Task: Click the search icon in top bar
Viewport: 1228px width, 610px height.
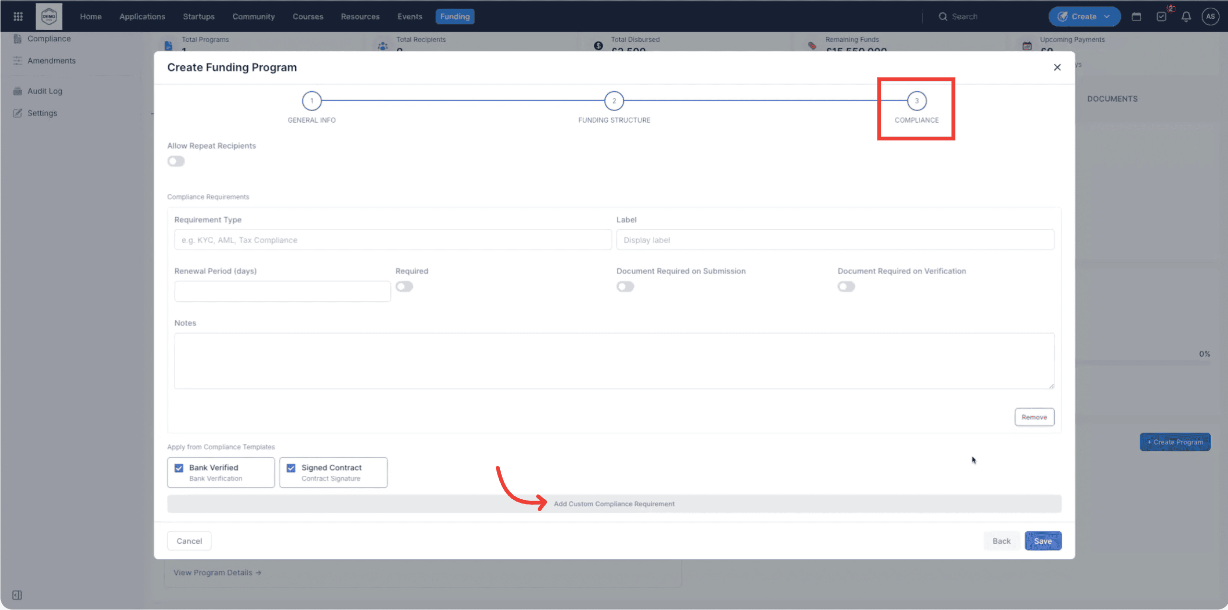Action: click(942, 16)
